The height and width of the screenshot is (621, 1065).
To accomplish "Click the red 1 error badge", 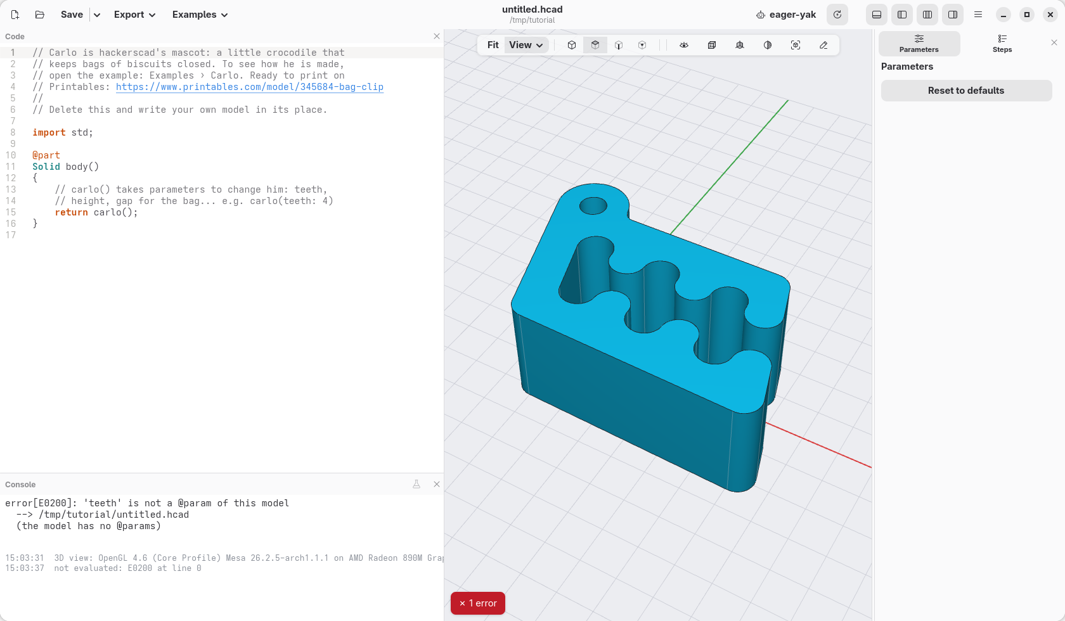I will click(x=478, y=603).
